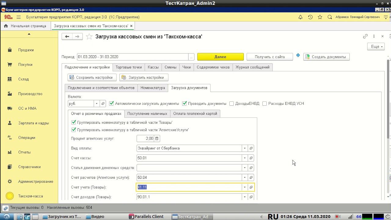This screenshot has width=391, height=220.
Task: Expand Счет доходов (Товары) dropdown
Action: pyautogui.click(x=245, y=197)
